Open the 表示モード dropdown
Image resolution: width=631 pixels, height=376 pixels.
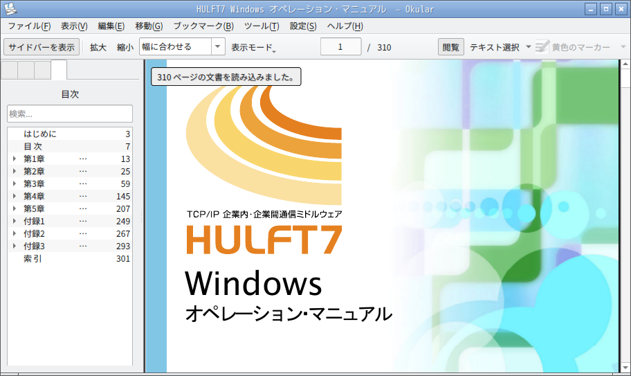point(253,47)
